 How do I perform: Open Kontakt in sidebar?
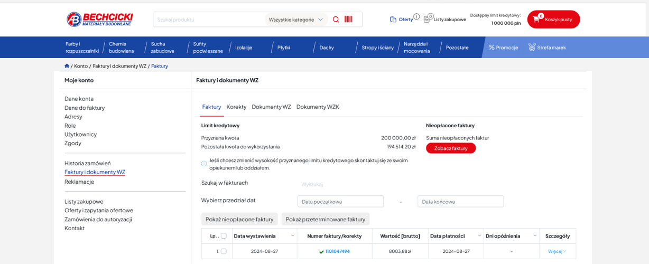coord(75,228)
